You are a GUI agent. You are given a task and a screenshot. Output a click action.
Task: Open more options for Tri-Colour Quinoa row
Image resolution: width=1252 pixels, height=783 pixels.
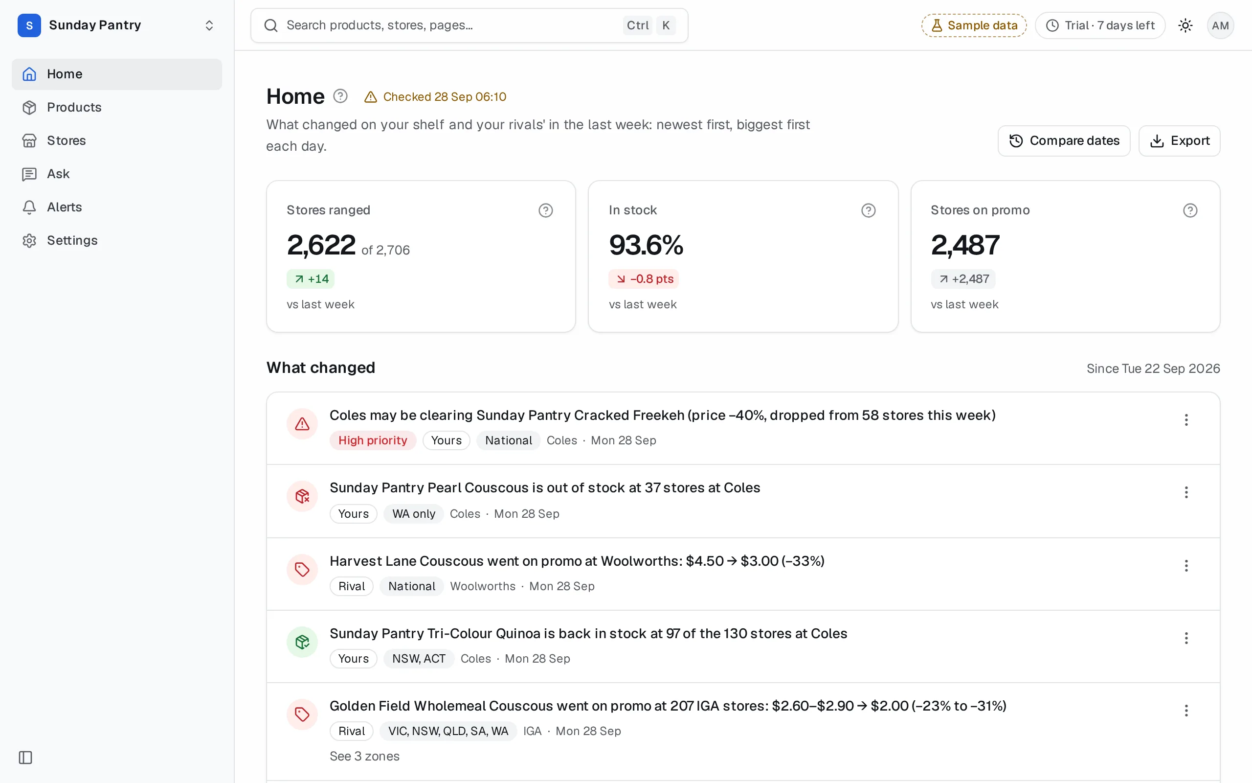coord(1186,638)
